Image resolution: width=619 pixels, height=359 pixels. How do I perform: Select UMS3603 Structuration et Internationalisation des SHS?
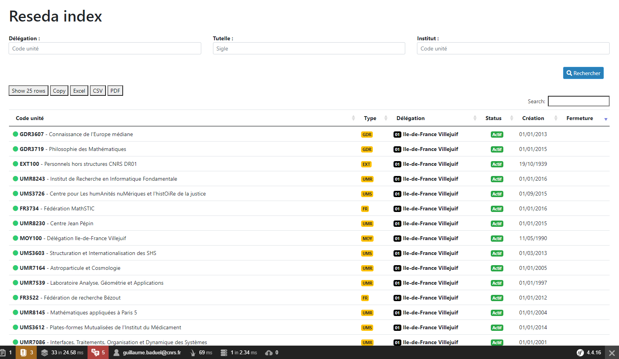88,253
